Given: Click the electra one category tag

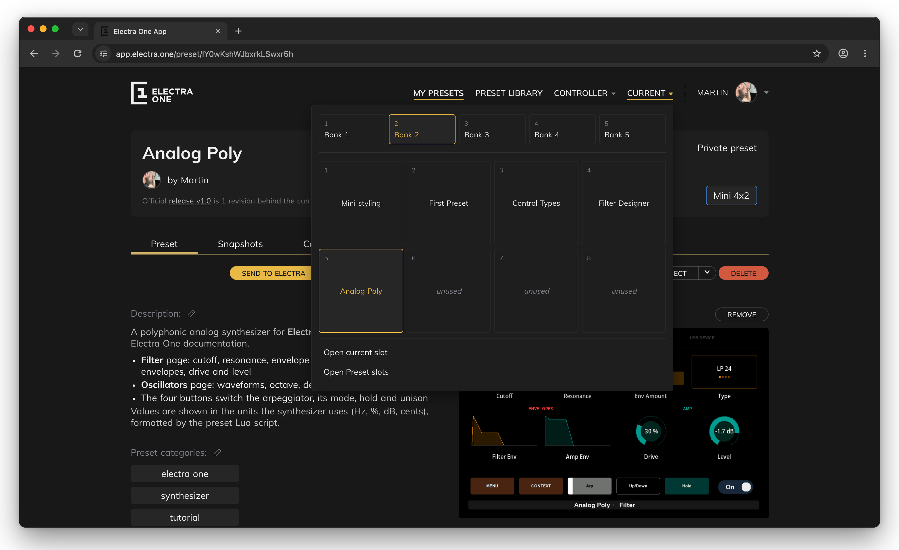Looking at the screenshot, I should point(185,474).
